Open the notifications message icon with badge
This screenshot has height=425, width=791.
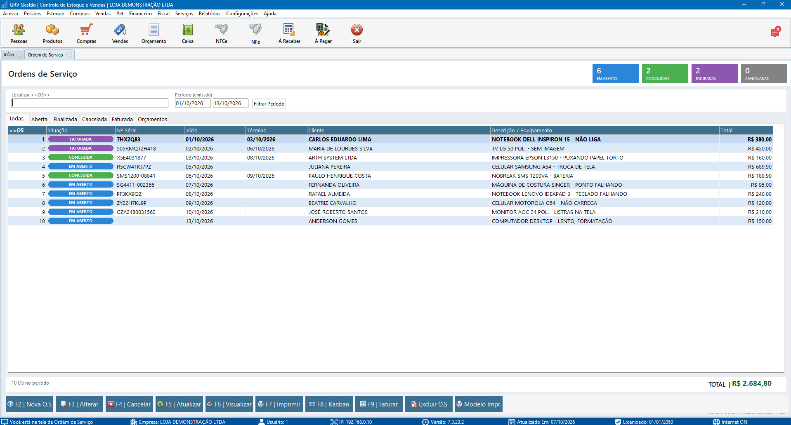point(775,32)
